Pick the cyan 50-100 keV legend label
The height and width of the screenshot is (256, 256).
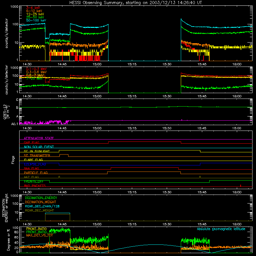pyautogui.click(x=36, y=20)
